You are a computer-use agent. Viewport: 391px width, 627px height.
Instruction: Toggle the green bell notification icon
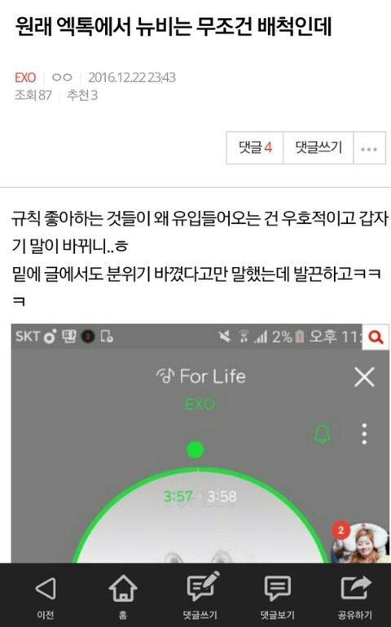[x=323, y=434]
